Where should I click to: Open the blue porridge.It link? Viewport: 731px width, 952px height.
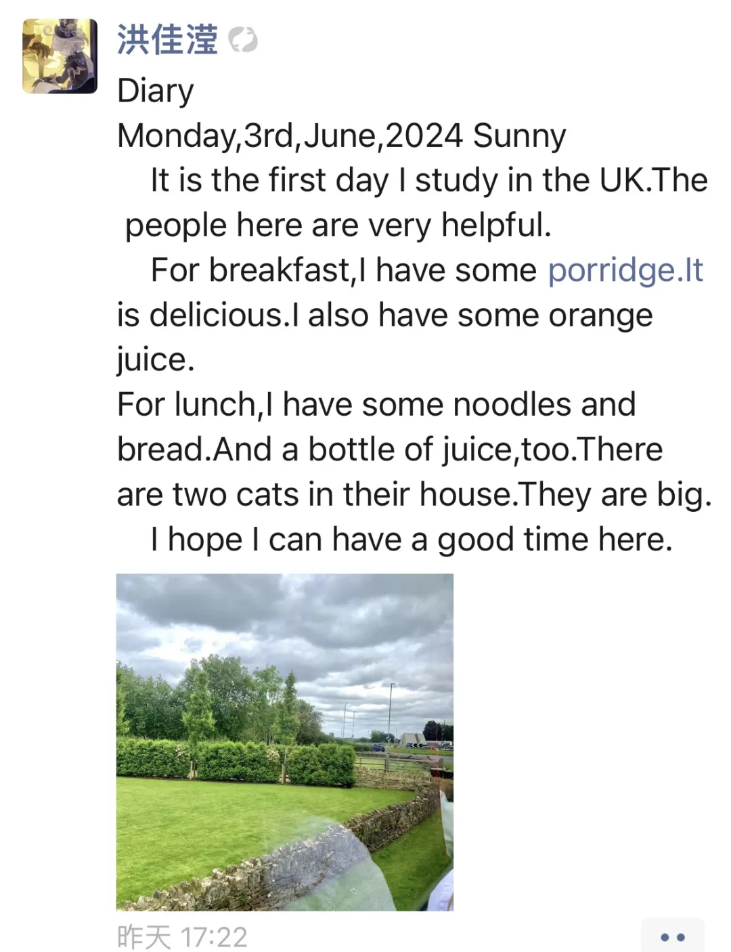625,270
